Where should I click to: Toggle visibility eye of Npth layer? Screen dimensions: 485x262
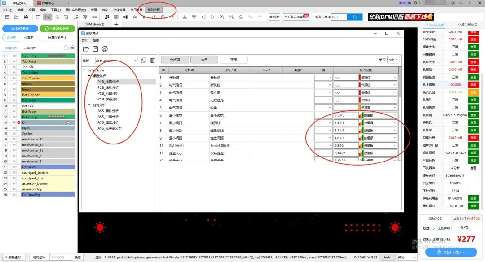click(14, 128)
